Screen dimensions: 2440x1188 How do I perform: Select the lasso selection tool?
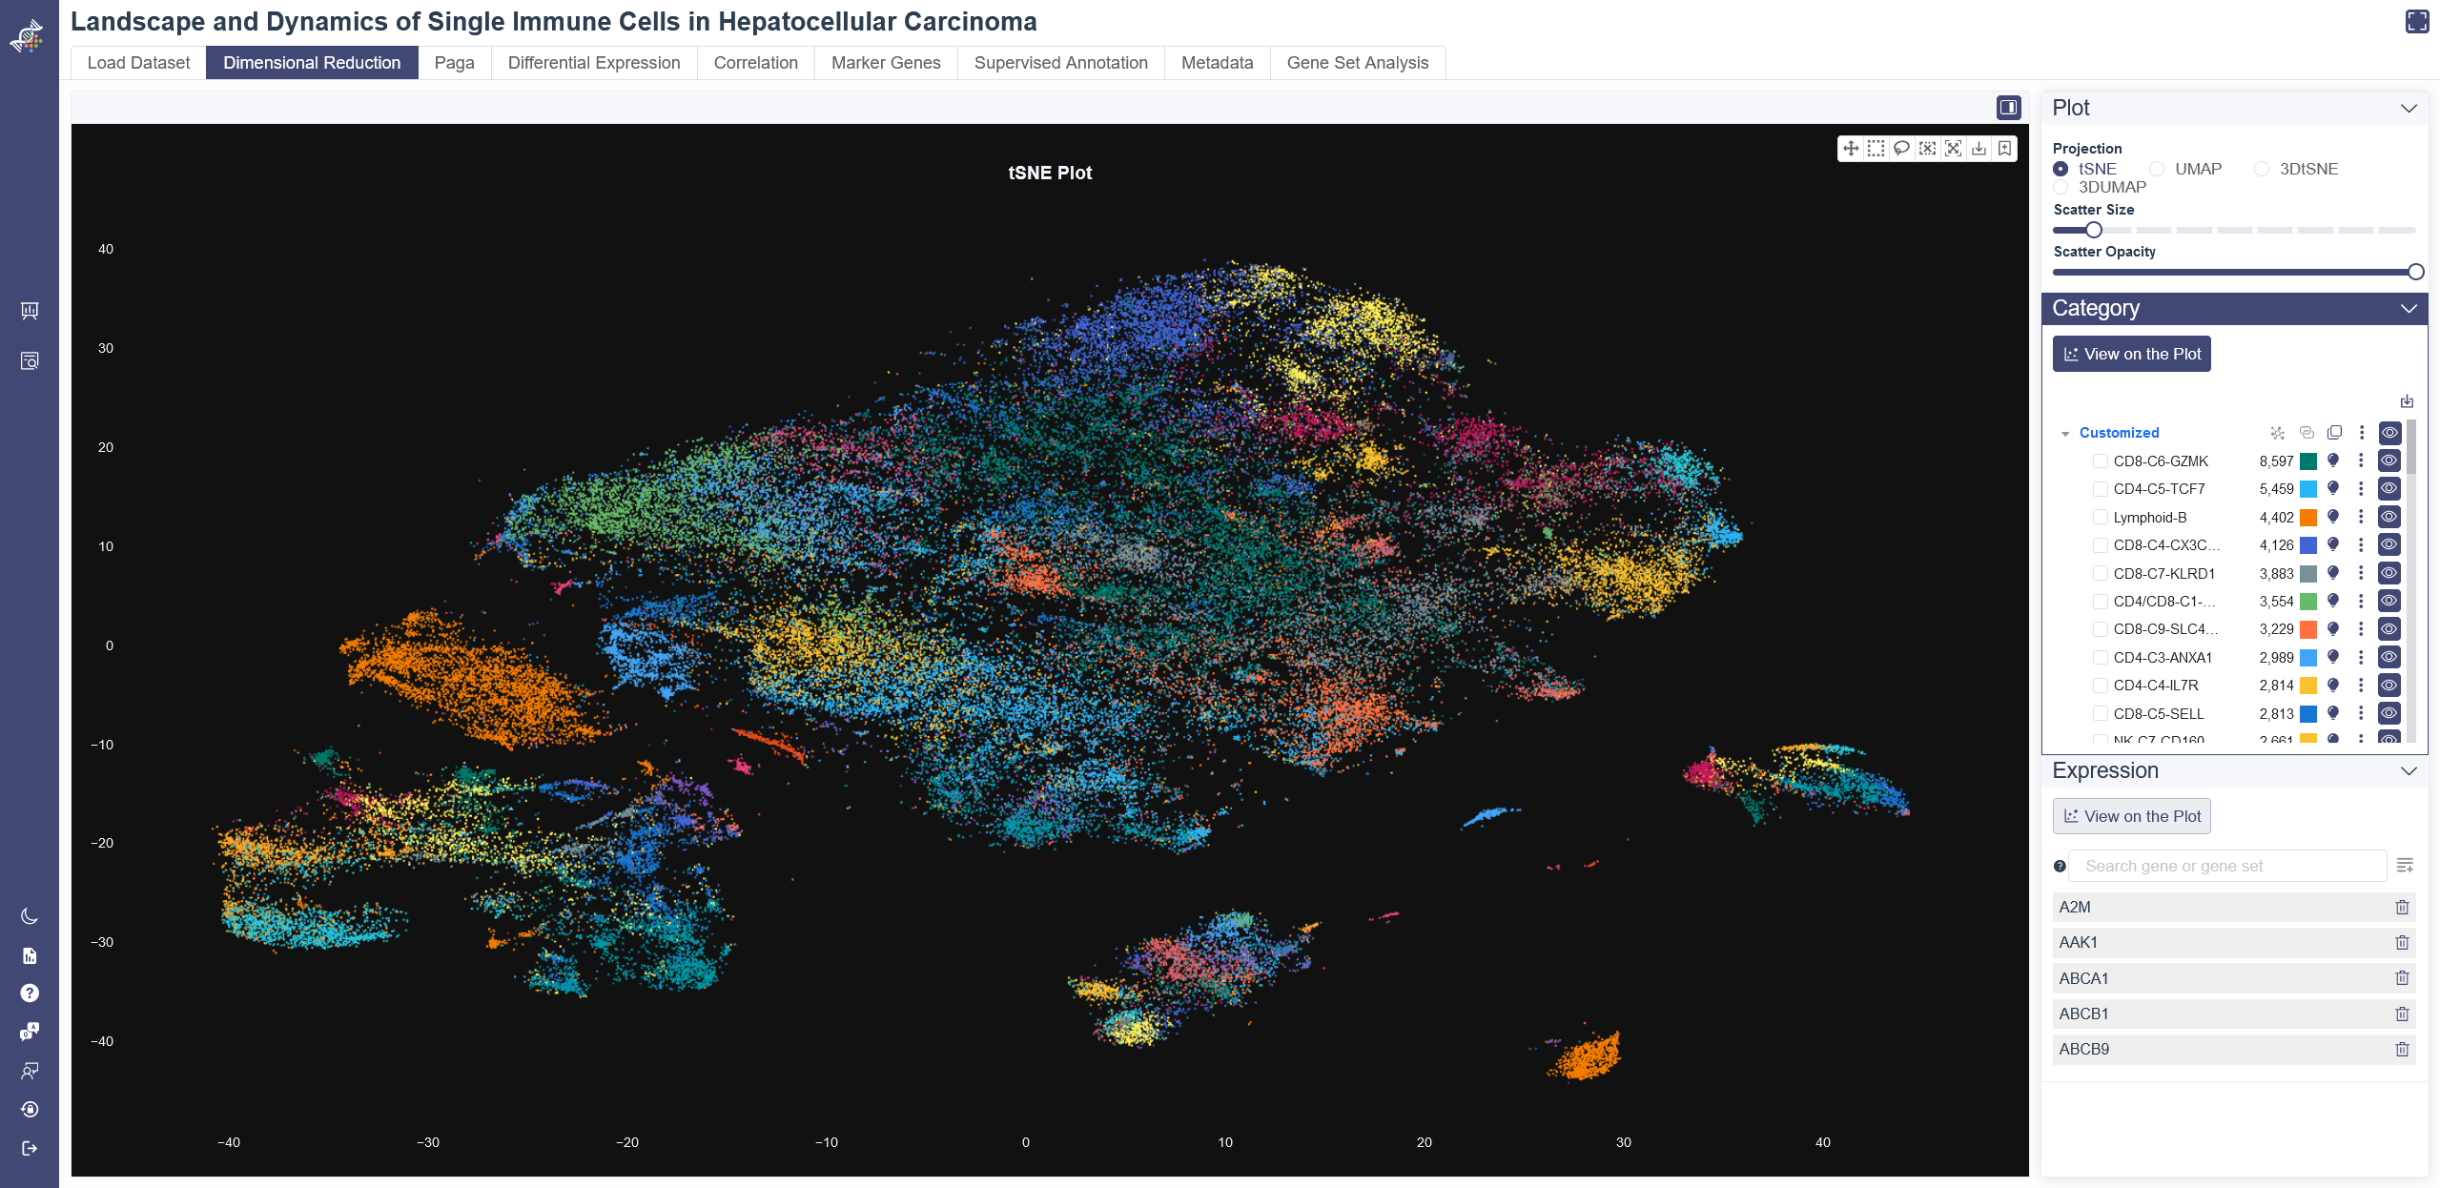[1901, 149]
